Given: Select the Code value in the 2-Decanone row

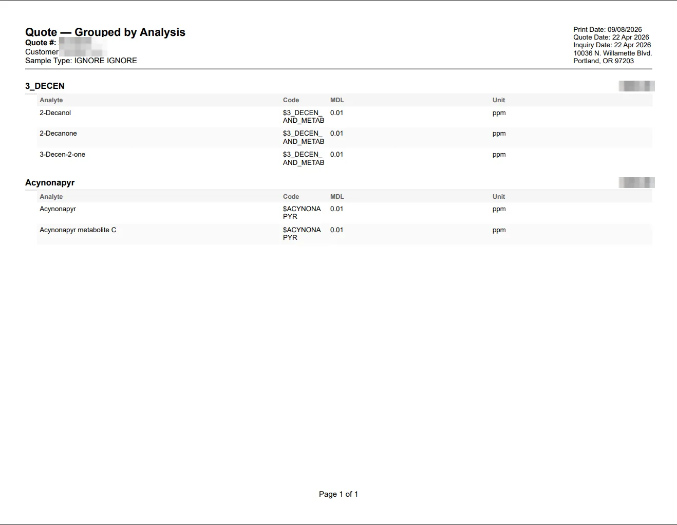Looking at the screenshot, I should point(304,138).
